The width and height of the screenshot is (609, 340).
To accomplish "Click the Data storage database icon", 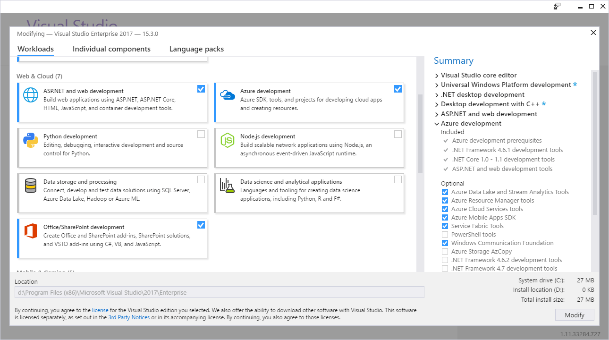I will point(31,186).
